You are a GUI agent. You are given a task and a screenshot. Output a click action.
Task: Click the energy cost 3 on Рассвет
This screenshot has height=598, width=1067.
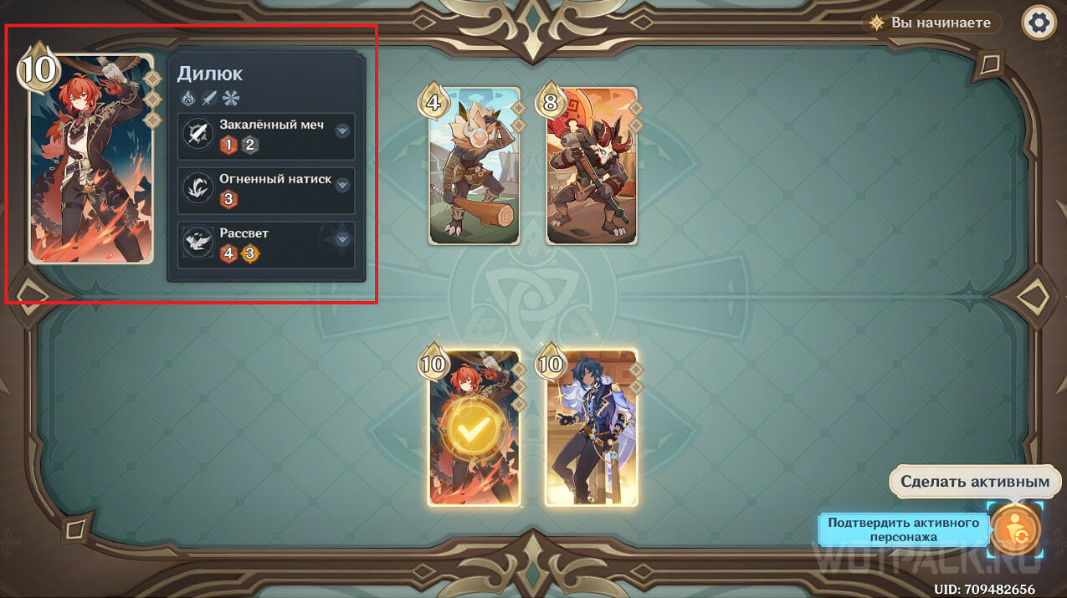(249, 253)
